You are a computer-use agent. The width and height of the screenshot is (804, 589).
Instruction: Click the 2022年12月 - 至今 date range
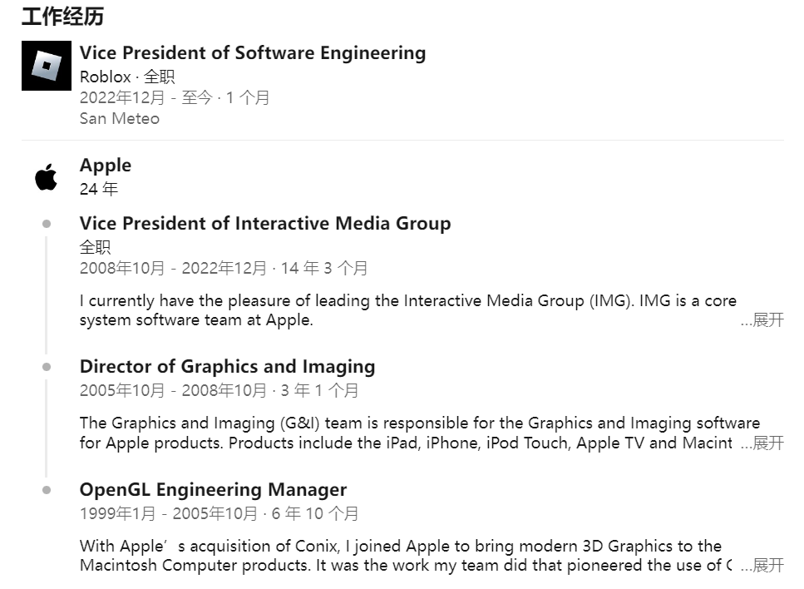(x=146, y=97)
